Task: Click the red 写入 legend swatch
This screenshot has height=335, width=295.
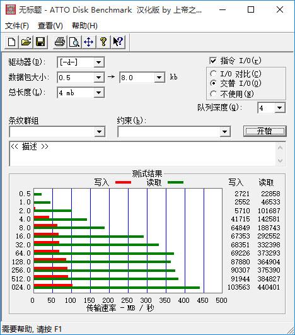Action: [123, 182]
